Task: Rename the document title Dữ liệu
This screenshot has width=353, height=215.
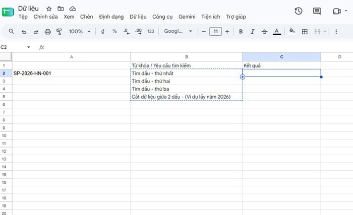Action: (28, 9)
